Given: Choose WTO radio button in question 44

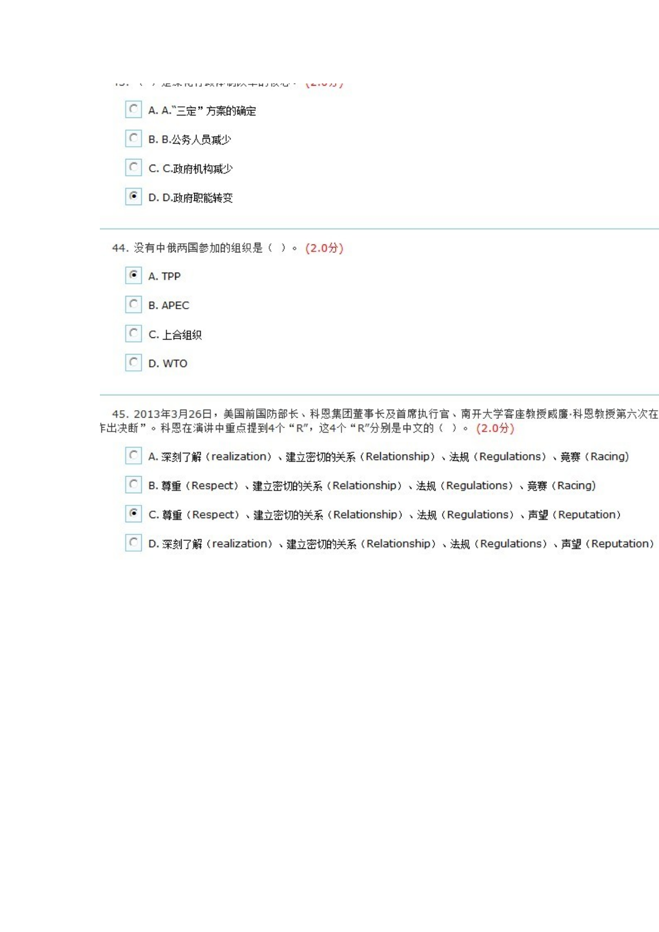Looking at the screenshot, I should (x=133, y=363).
